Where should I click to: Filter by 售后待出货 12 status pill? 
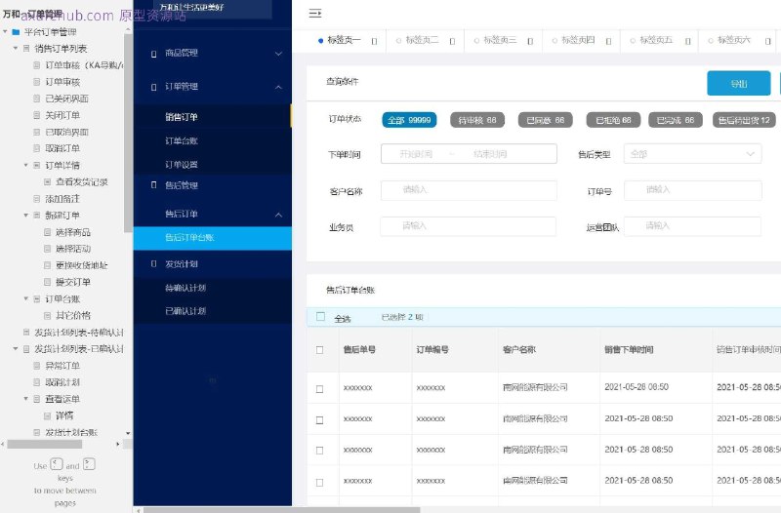[744, 120]
